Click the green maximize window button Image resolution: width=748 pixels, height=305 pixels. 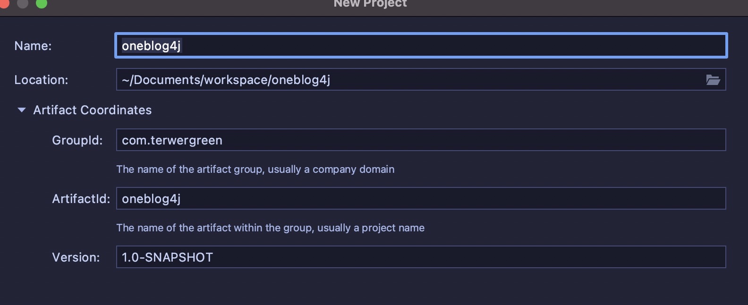pyautogui.click(x=42, y=3)
